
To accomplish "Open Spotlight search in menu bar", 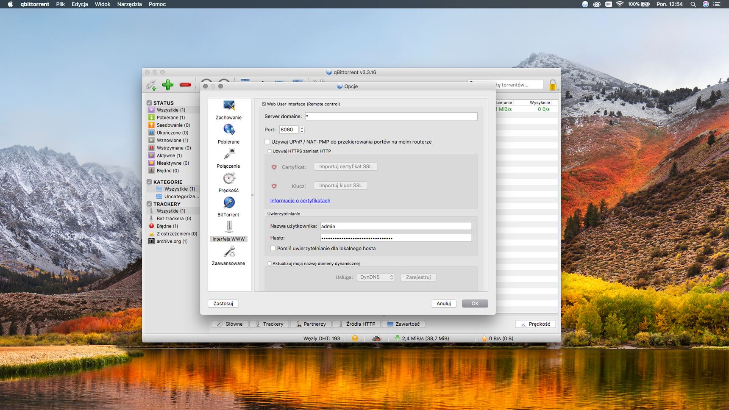I will pos(693,4).
